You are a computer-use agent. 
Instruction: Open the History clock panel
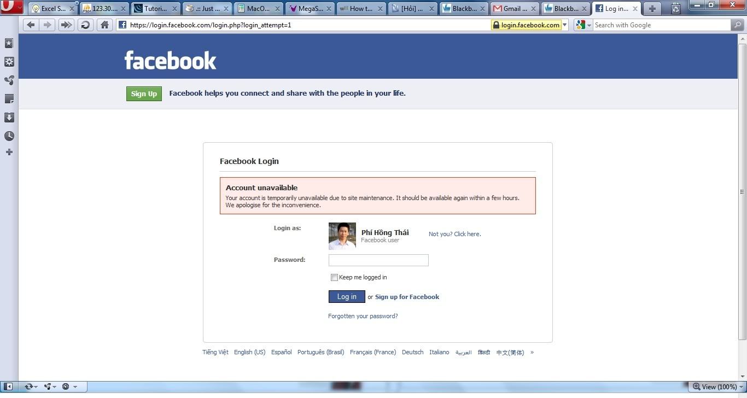[x=9, y=136]
